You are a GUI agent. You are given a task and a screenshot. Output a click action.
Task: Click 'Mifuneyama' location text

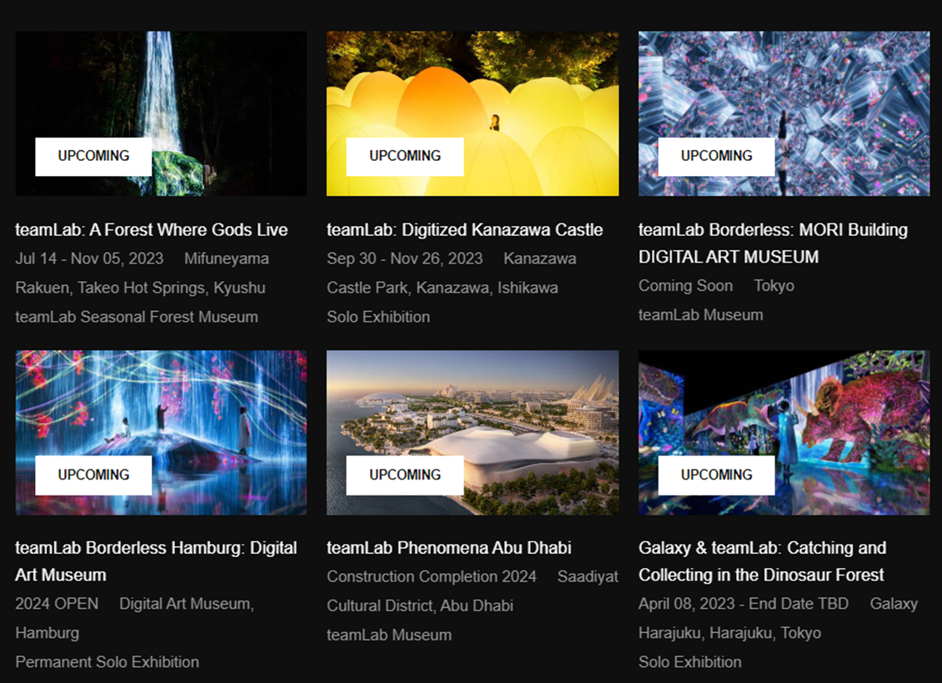pyautogui.click(x=227, y=259)
